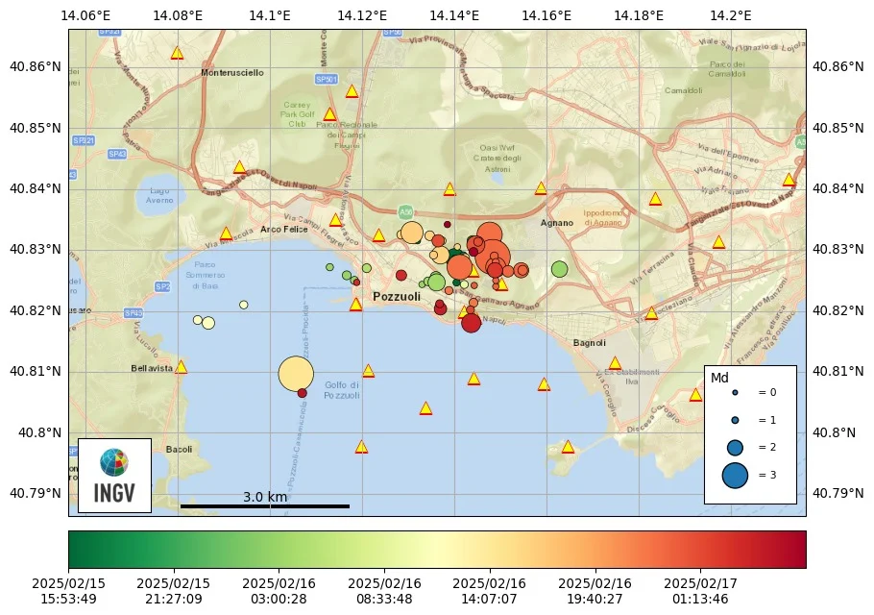The height and width of the screenshot is (615, 874).
Task: Click the SP2 road shield near Baia
Action: 161,286
